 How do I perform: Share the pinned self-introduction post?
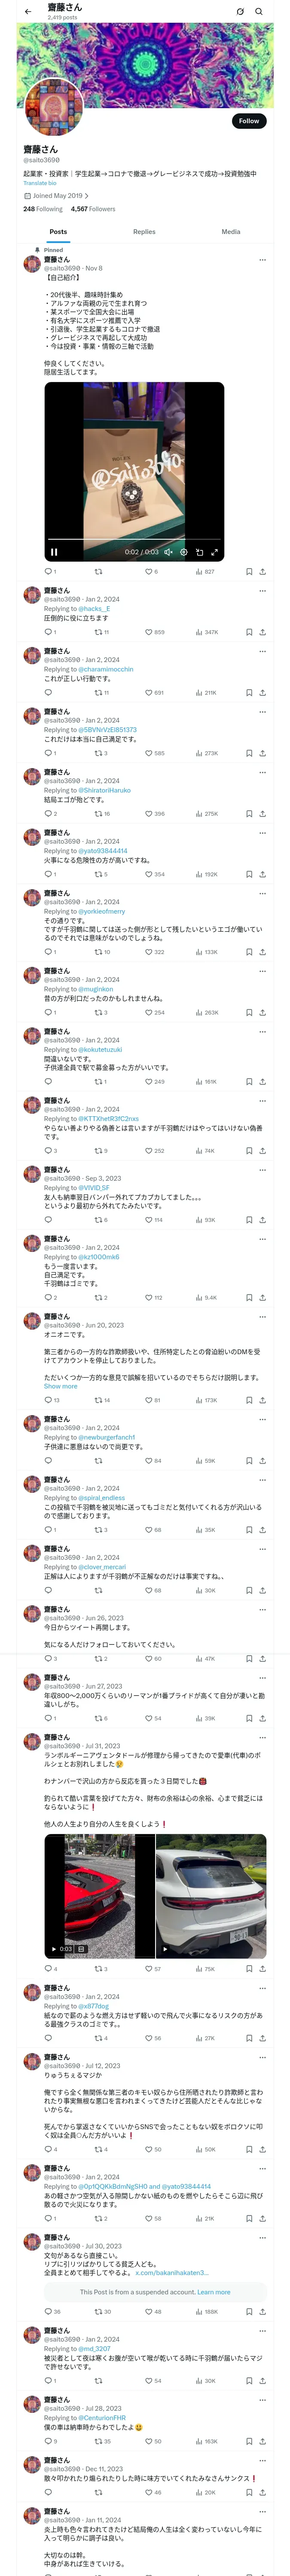click(262, 572)
